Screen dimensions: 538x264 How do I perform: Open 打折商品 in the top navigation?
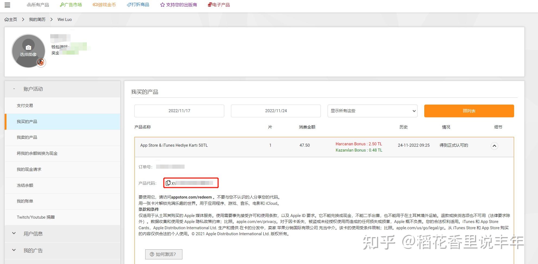[138, 5]
